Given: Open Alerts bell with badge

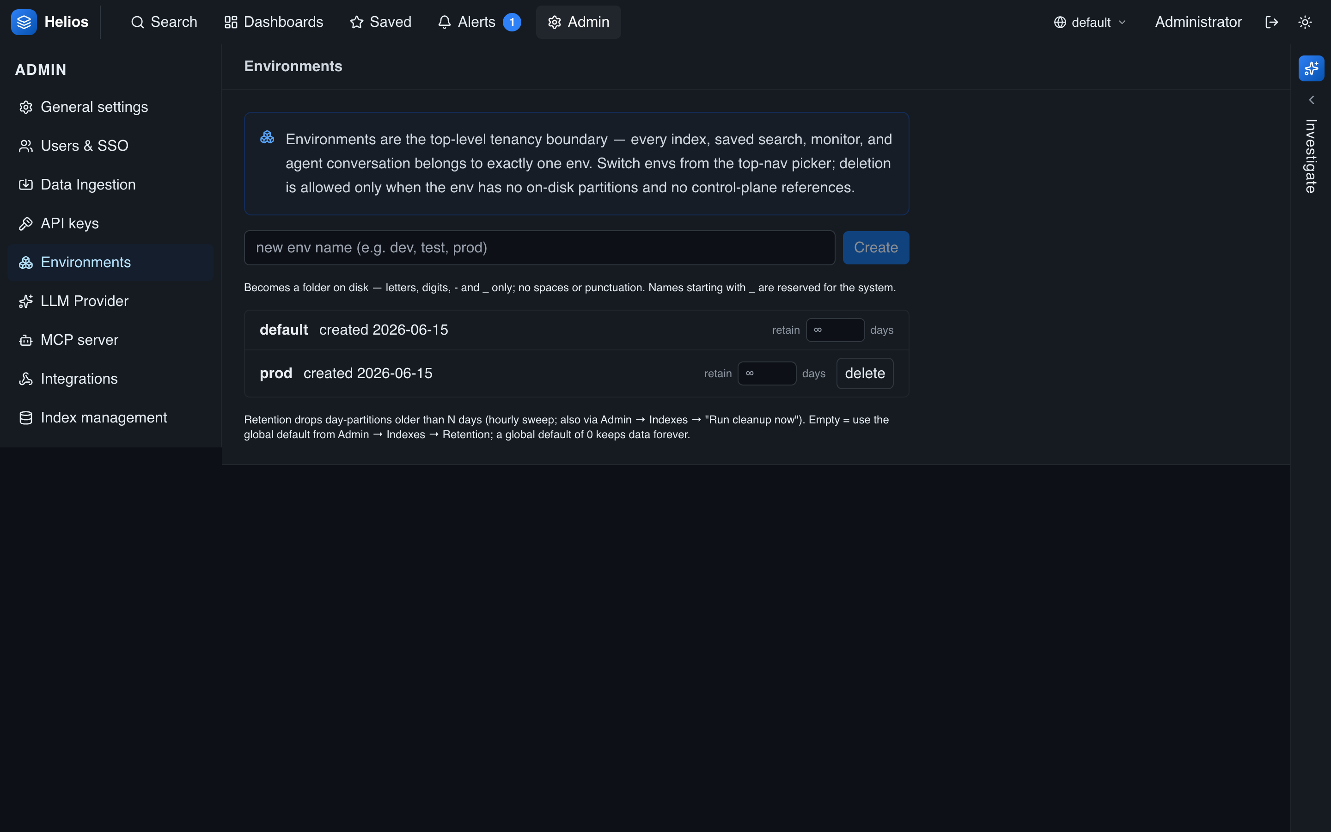Looking at the screenshot, I should [x=478, y=22].
